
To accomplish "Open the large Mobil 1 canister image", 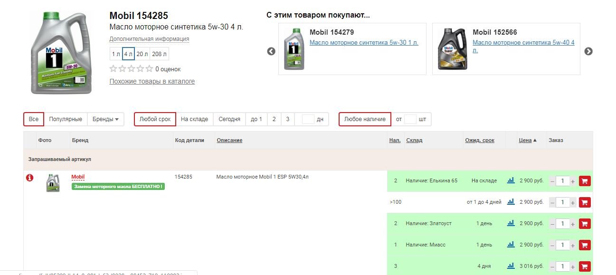I will (x=60, y=52).
